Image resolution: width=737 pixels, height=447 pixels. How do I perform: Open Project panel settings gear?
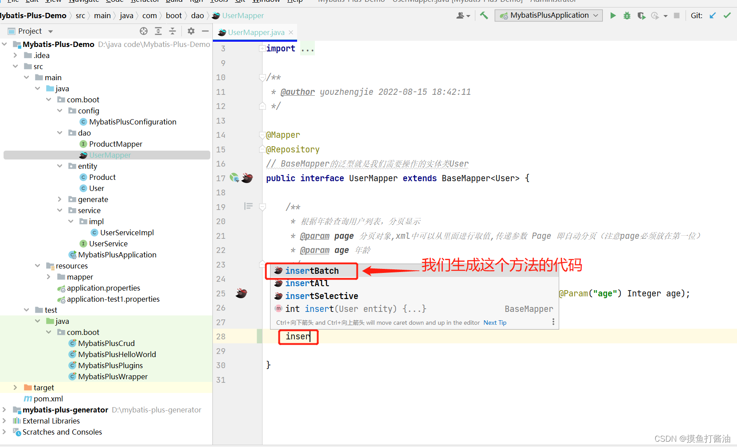191,31
